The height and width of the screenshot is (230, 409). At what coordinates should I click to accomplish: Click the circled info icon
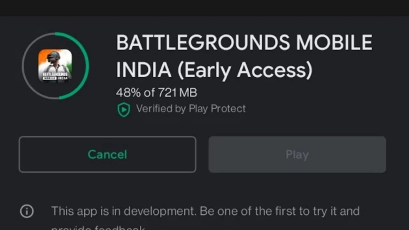click(x=27, y=211)
